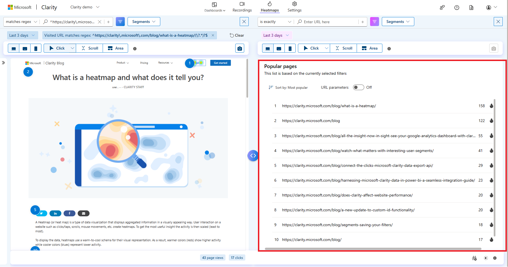508x267 pixels.
Task: Click Sort by: Most popular
Action: (288, 88)
